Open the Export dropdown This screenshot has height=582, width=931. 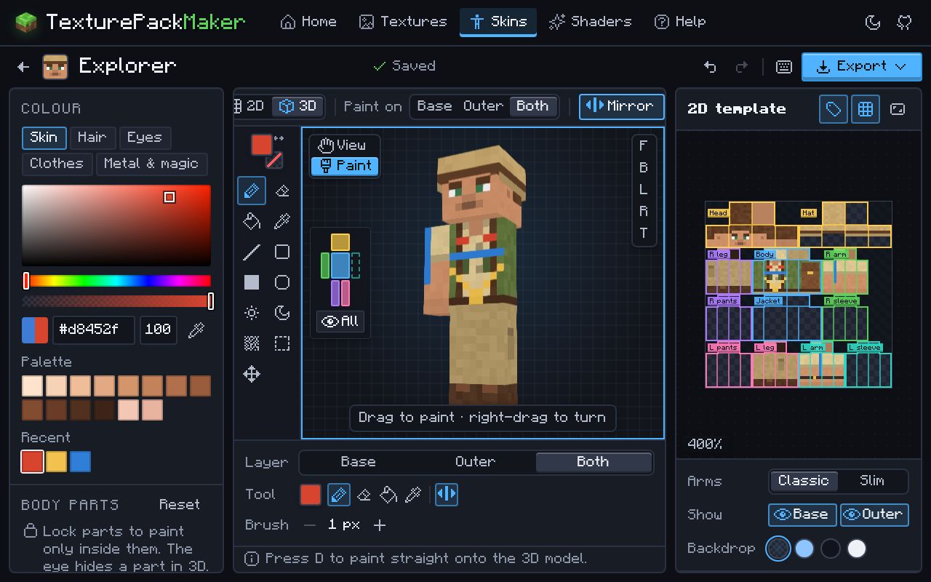(x=861, y=66)
